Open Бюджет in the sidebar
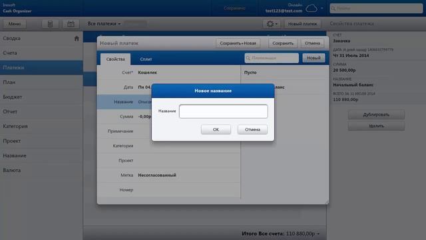The width and height of the screenshot is (426, 240). 41,97
